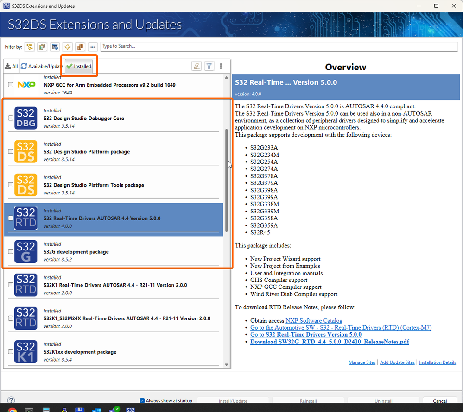This screenshot has width=463, height=412.
Task: Select S32K1 Real-Time Drivers R21-11 Version 2.0.0 text
Action: pos(115,285)
